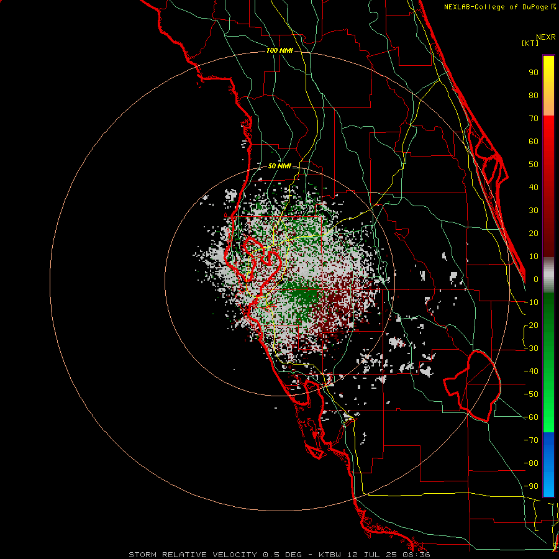
Task: Click the positive 70 scale label
Action: tap(534, 119)
